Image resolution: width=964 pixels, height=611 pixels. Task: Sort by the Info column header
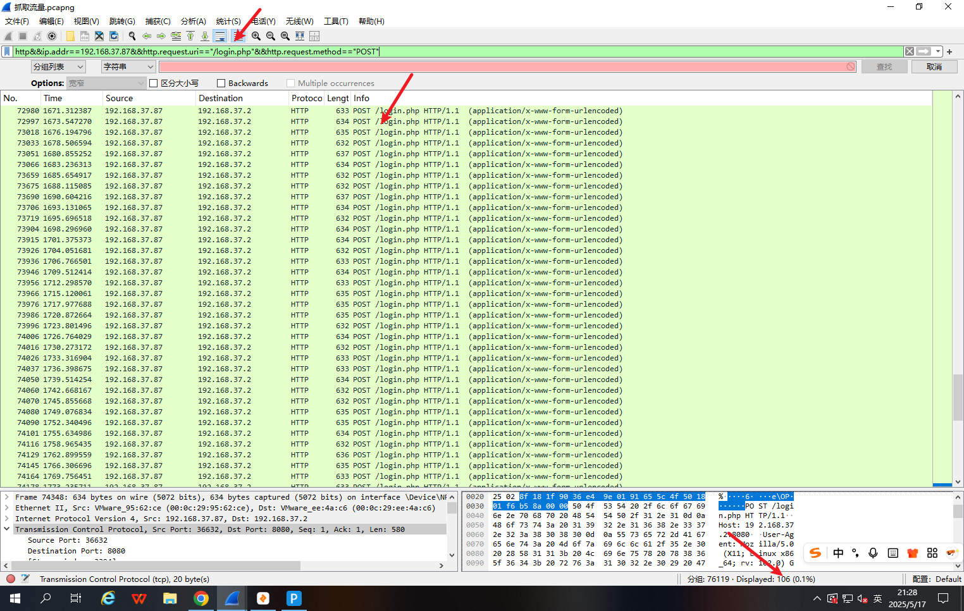(x=641, y=98)
